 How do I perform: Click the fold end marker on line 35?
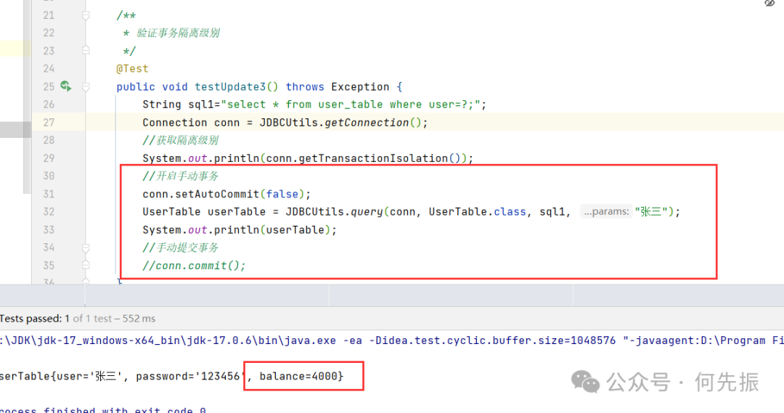coord(86,265)
